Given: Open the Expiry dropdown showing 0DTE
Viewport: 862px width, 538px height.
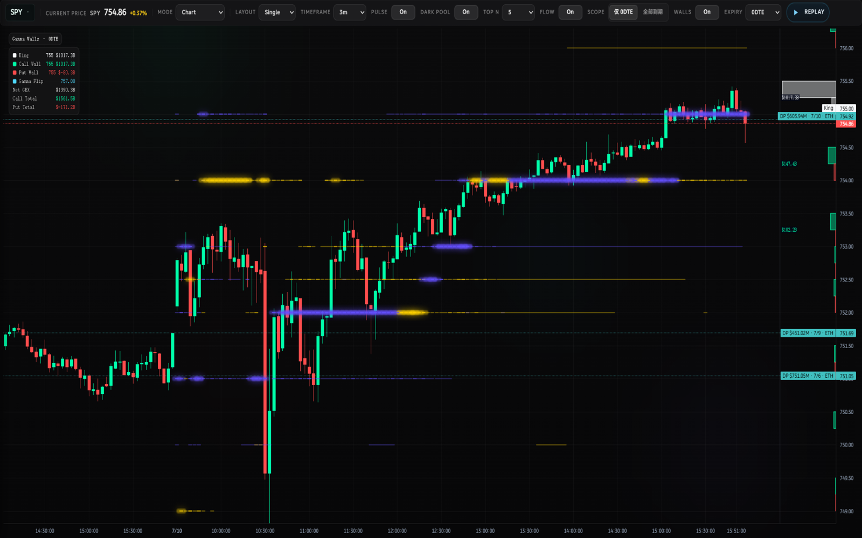Looking at the screenshot, I should (763, 12).
